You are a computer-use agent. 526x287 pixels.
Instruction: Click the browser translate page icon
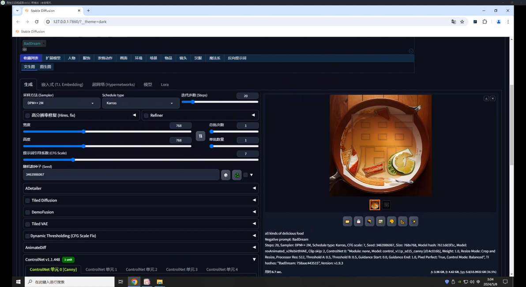[x=454, y=22]
